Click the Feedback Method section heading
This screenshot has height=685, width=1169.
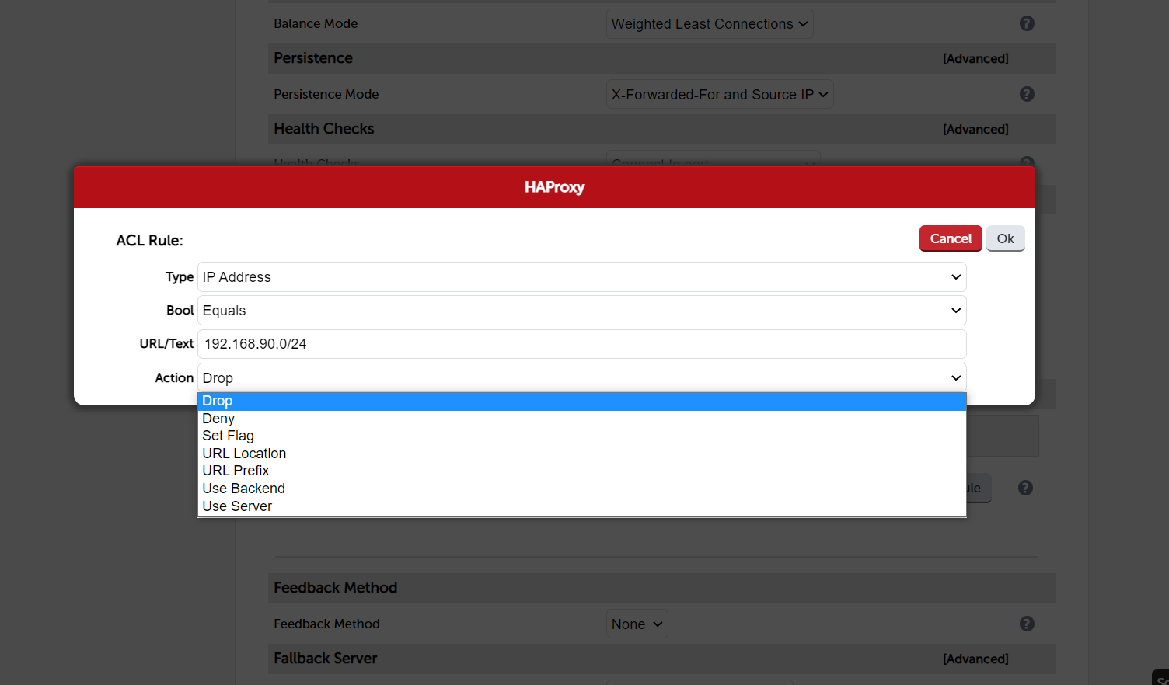[335, 588]
